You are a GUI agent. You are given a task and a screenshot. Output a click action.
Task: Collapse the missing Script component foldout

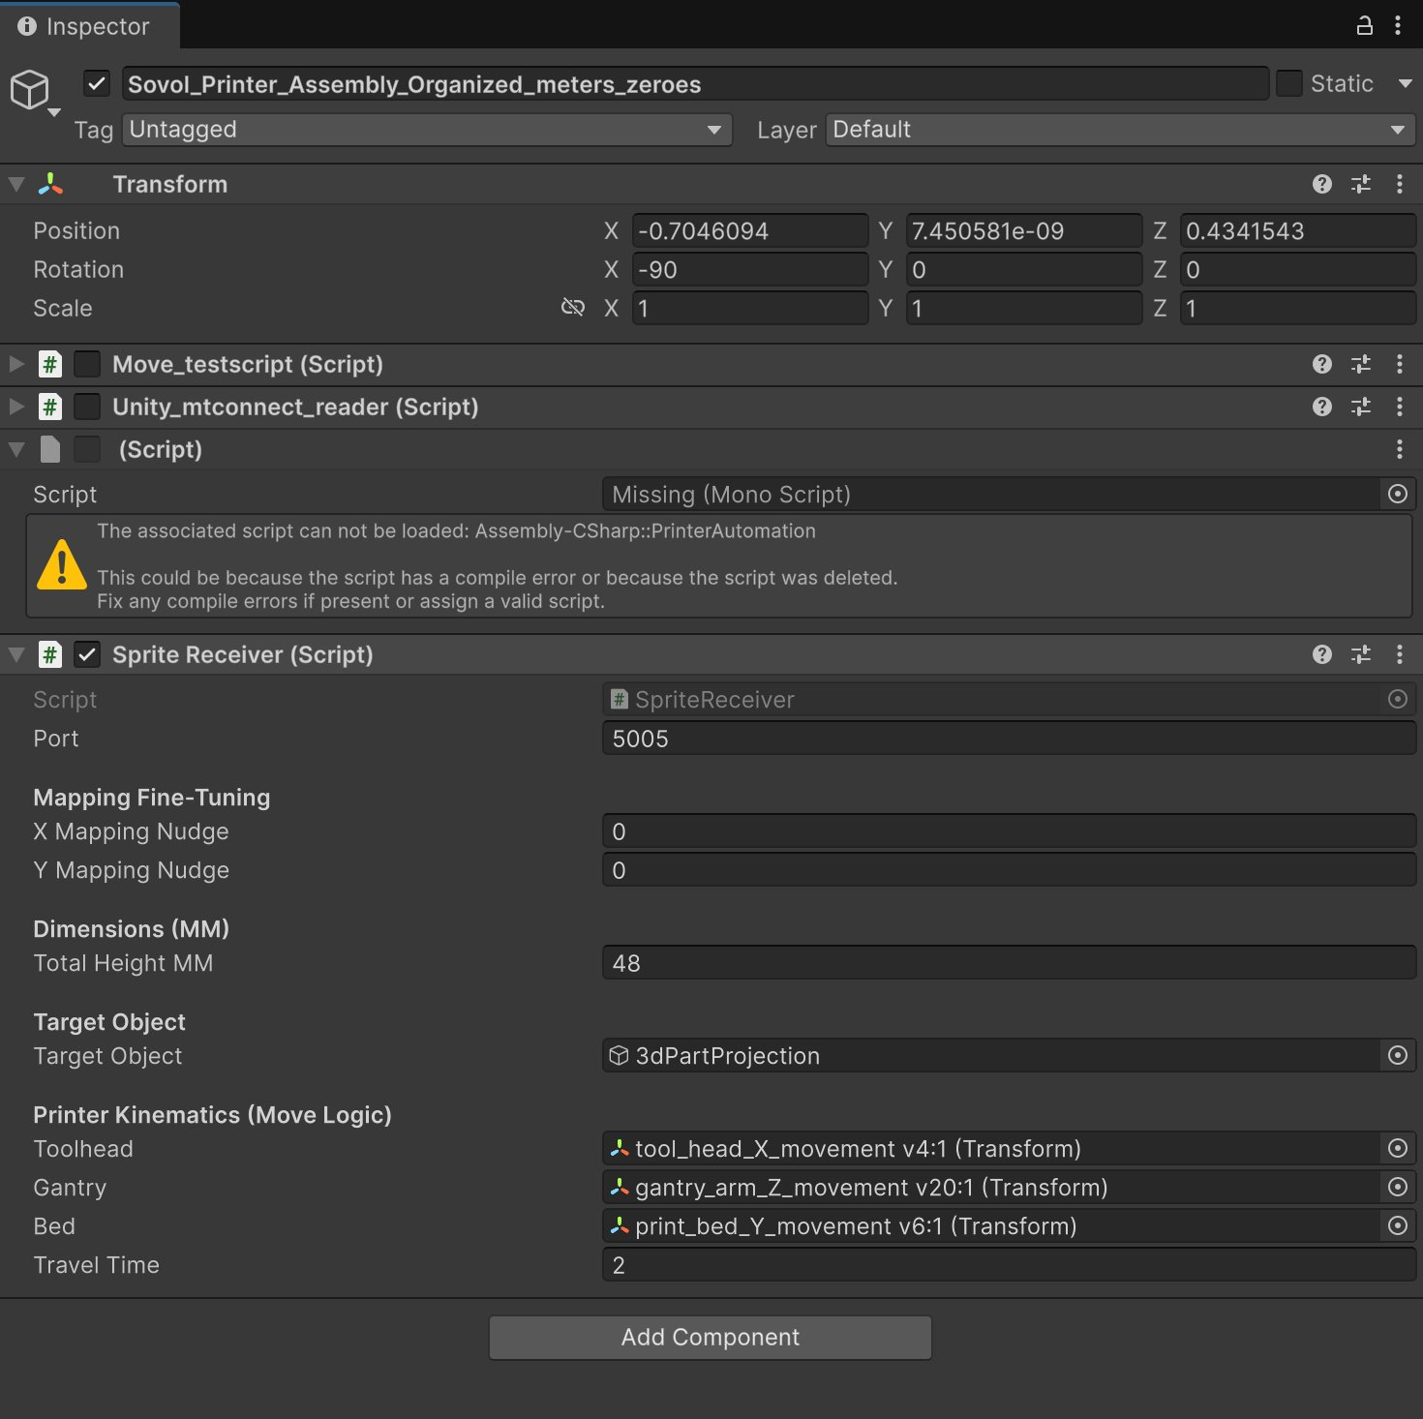tap(16, 449)
